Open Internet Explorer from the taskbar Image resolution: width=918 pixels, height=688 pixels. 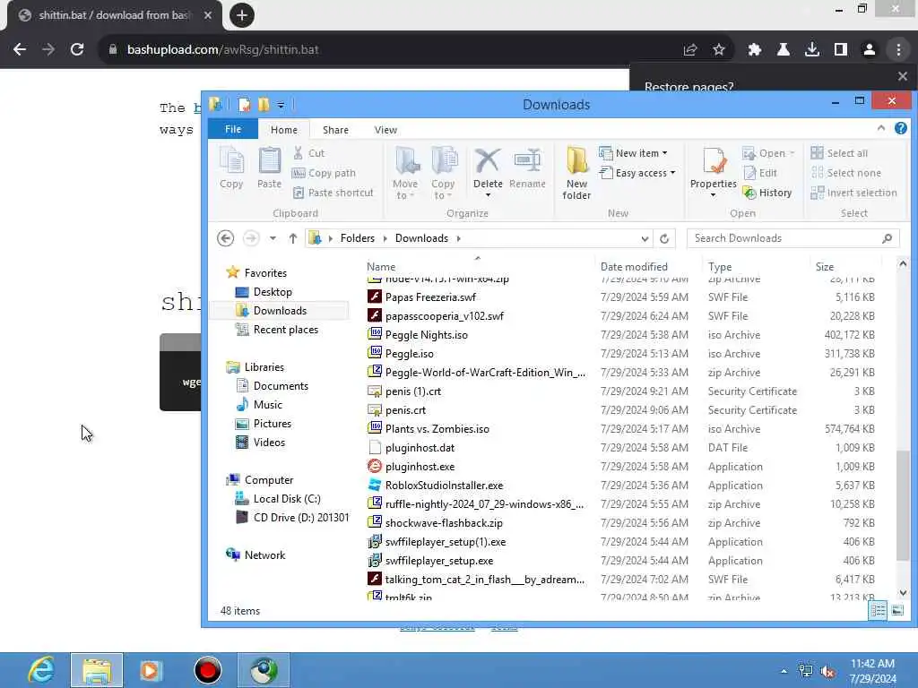coord(41,670)
